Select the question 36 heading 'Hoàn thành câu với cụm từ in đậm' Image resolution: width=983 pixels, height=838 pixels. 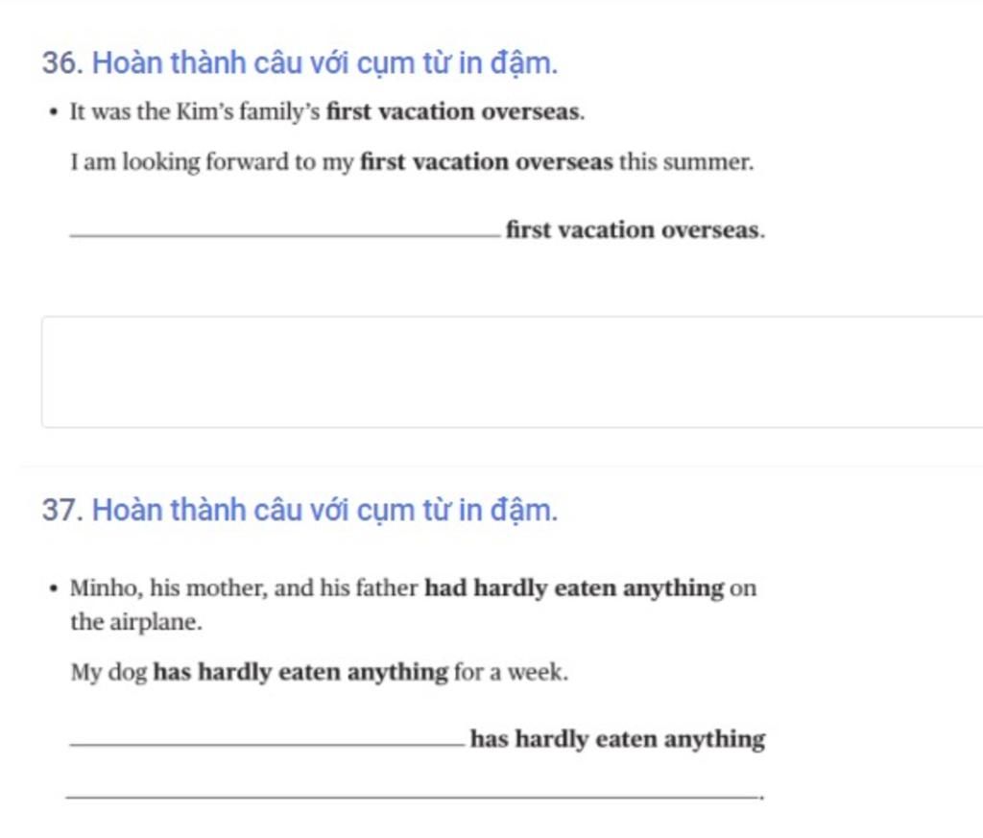click(x=324, y=64)
